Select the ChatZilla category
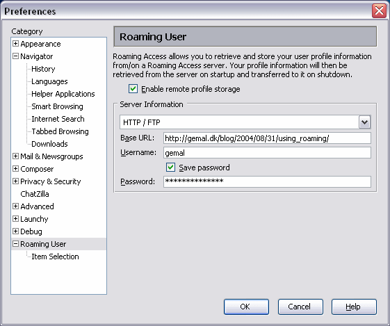The image size is (390, 326). pyautogui.click(x=35, y=194)
